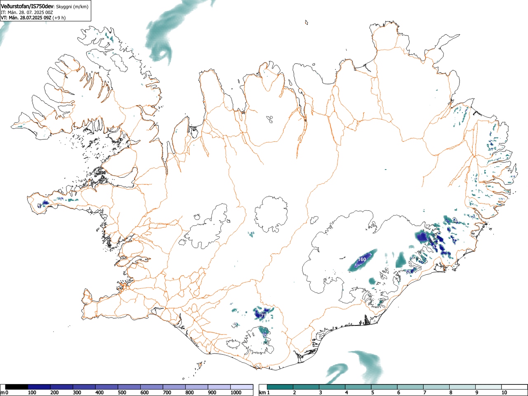Click the '800' metre legend label
Viewport: 528px width, 396px height.
tap(189, 393)
